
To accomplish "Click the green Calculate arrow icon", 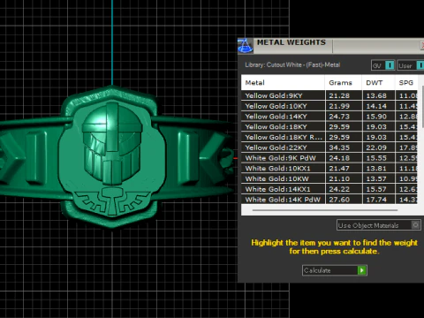I will (x=362, y=270).
